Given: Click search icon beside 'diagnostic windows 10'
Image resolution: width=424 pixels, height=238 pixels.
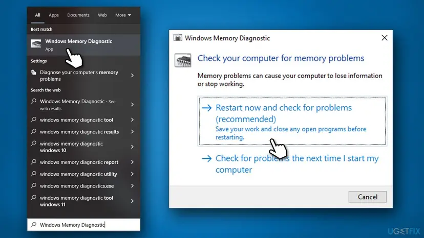Looking at the screenshot, I should tap(33, 144).
